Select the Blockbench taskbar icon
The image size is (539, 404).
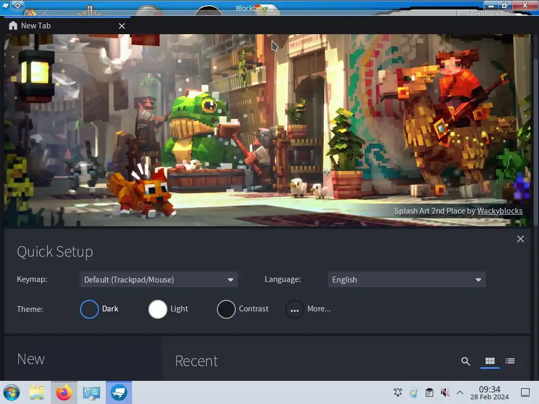click(x=119, y=392)
